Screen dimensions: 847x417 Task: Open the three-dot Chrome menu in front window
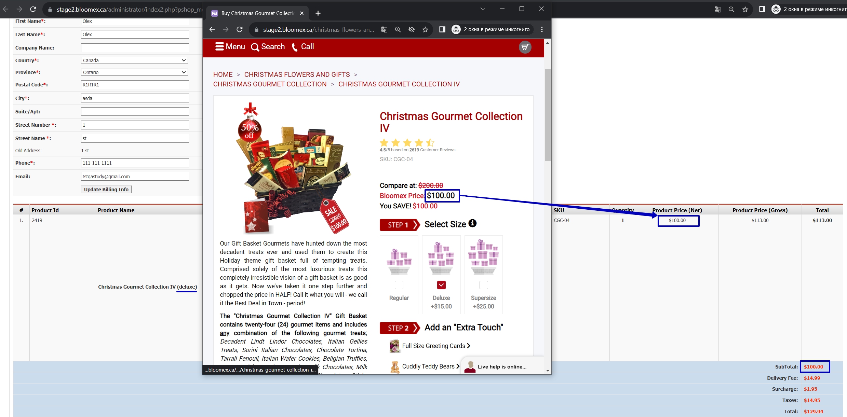542,29
